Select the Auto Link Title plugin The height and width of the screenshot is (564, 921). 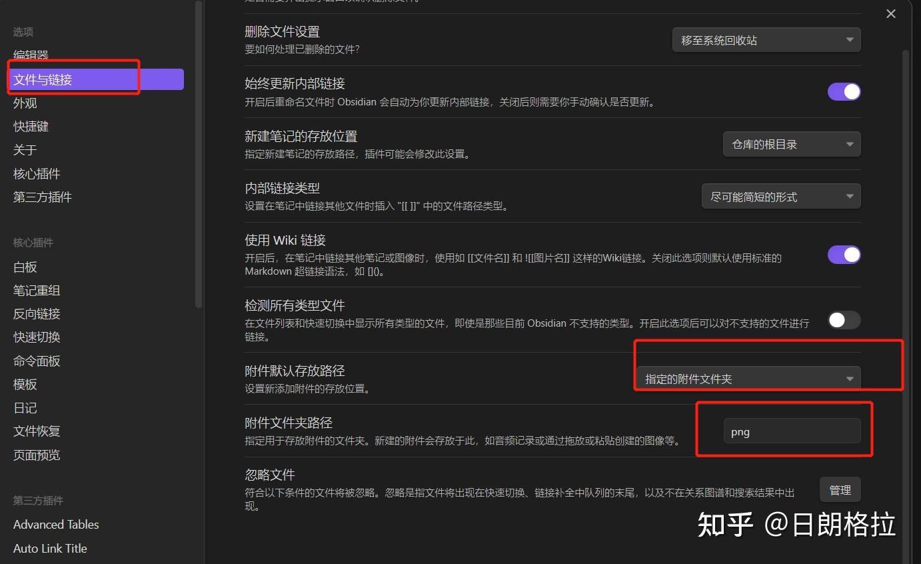pyautogui.click(x=50, y=548)
